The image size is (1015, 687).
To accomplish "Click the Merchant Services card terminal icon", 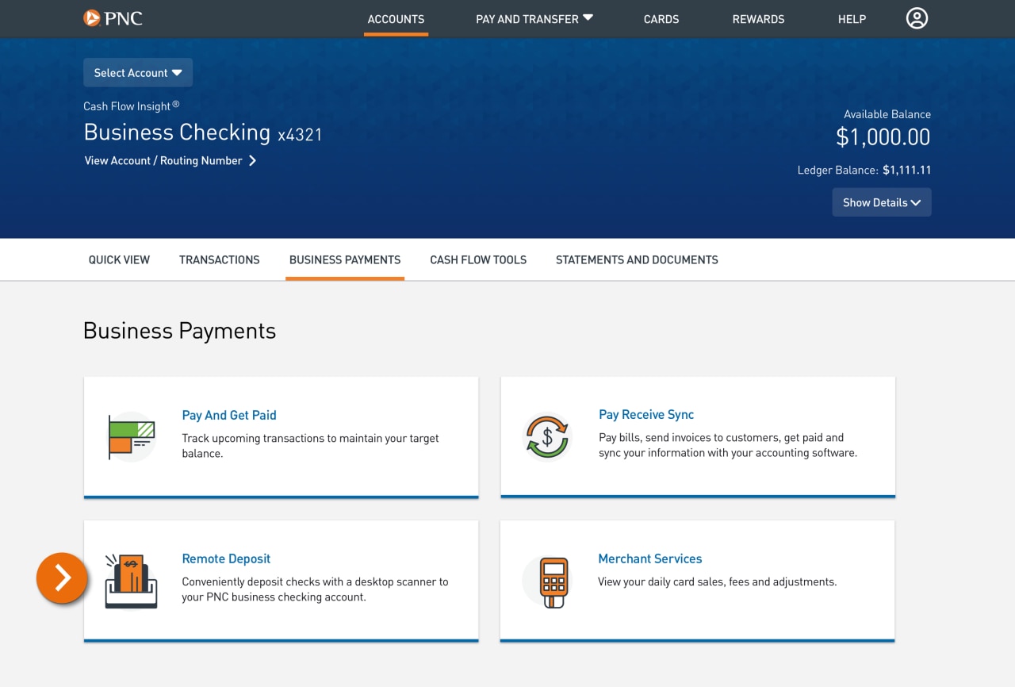I will coord(546,580).
